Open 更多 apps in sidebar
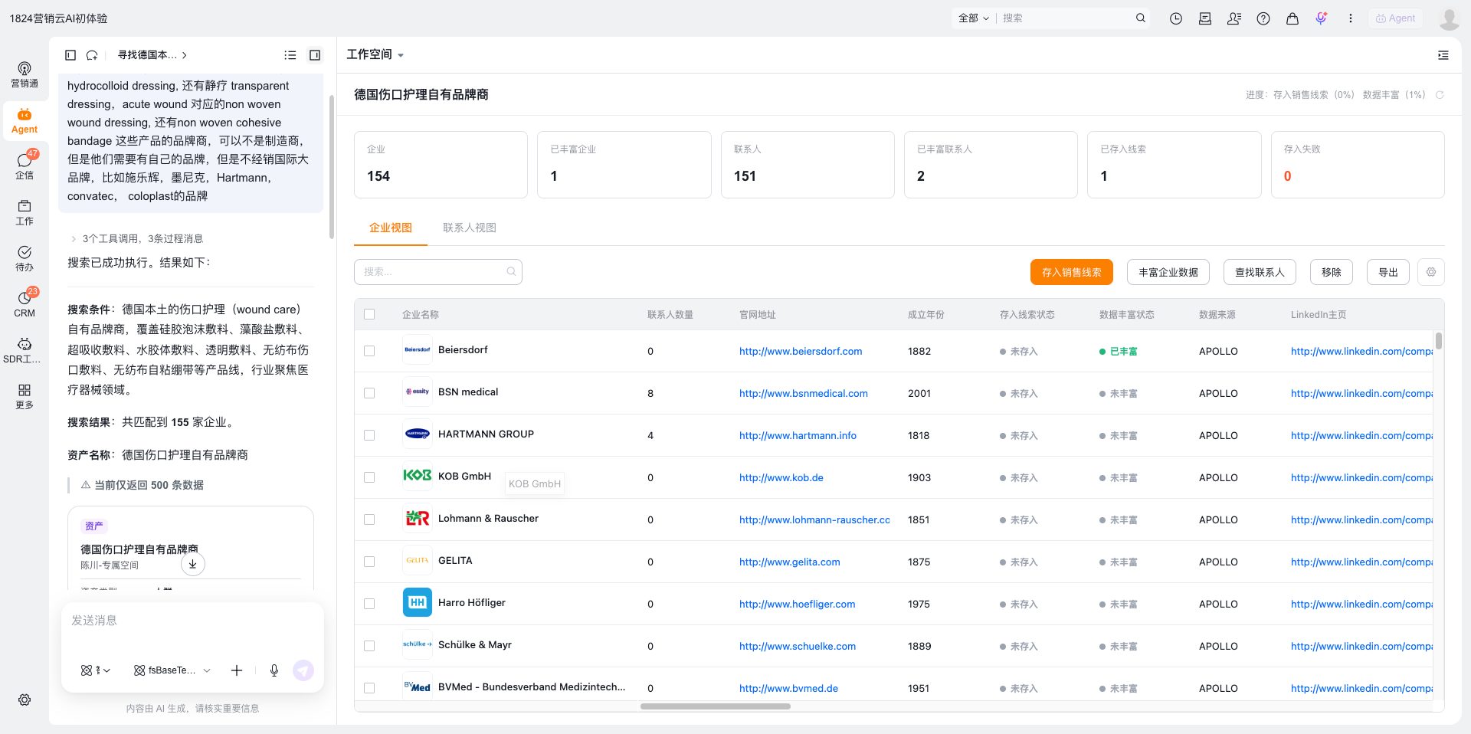The image size is (1471, 734). [25, 397]
